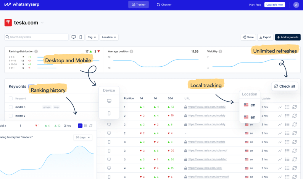Toggle the select-all Keyword header checkbox
303x179 pixels.
(11, 98)
